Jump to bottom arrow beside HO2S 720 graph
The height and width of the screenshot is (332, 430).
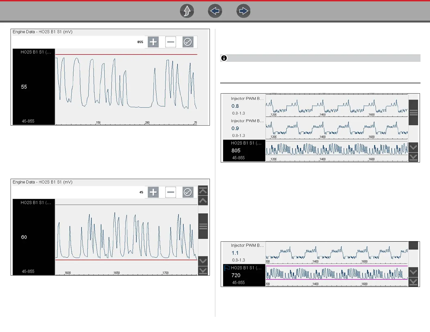[413, 282]
